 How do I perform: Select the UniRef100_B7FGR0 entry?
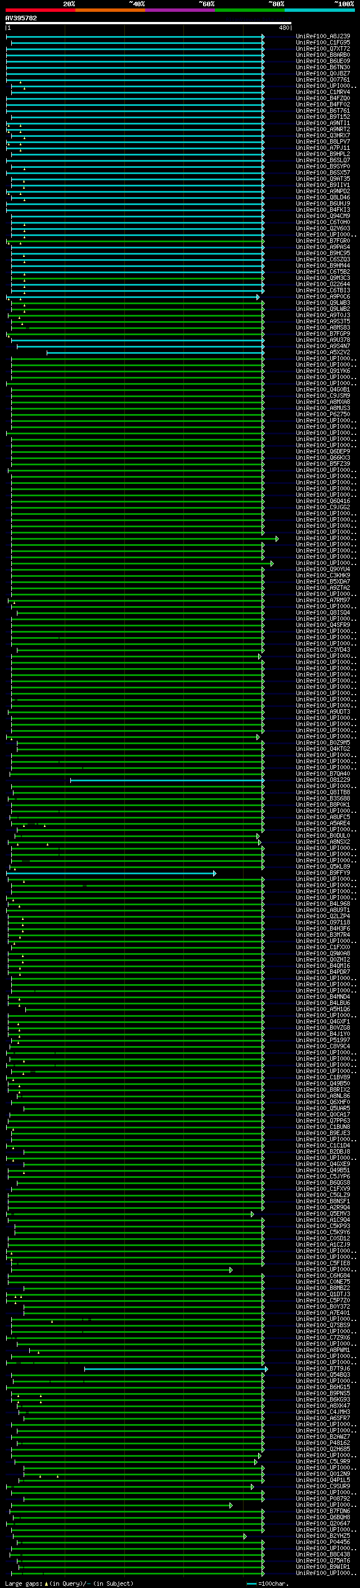323,241
